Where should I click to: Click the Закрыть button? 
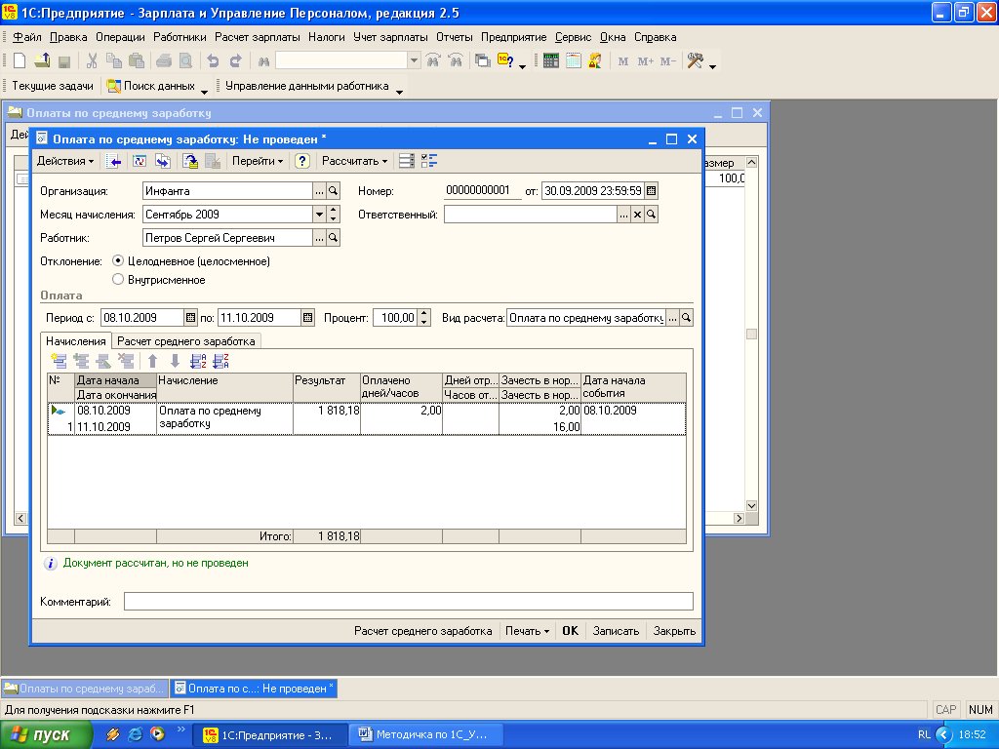[x=674, y=631]
